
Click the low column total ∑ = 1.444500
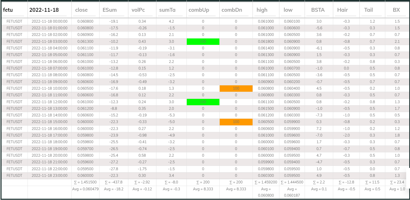click(x=292, y=182)
